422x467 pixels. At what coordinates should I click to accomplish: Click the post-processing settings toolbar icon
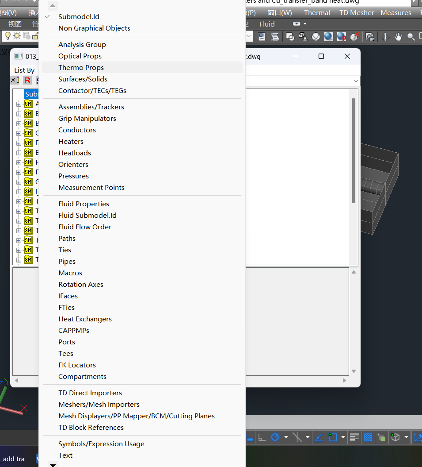click(370, 37)
